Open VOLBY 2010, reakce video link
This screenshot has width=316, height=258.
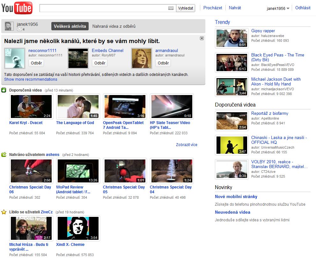[279, 164]
